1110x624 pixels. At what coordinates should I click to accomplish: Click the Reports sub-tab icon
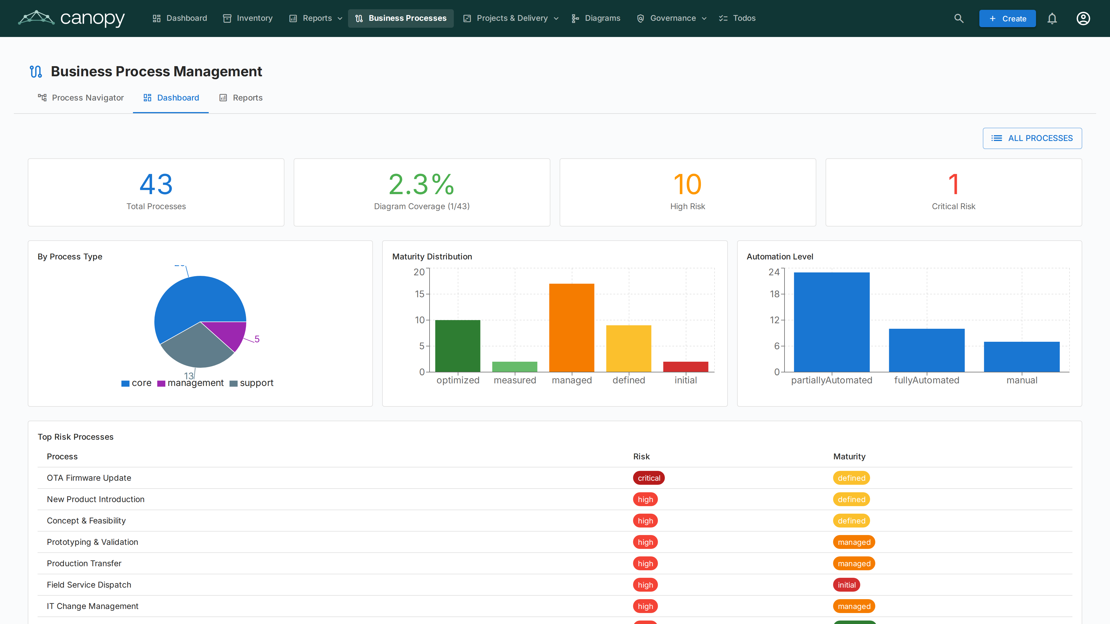point(223,98)
